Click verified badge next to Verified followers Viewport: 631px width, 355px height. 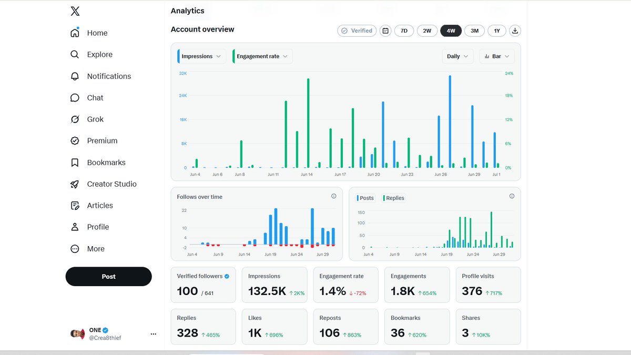coord(227,276)
